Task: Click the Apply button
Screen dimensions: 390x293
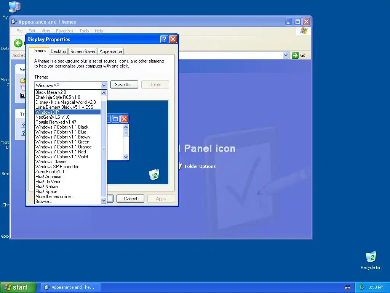Action: [x=161, y=198]
